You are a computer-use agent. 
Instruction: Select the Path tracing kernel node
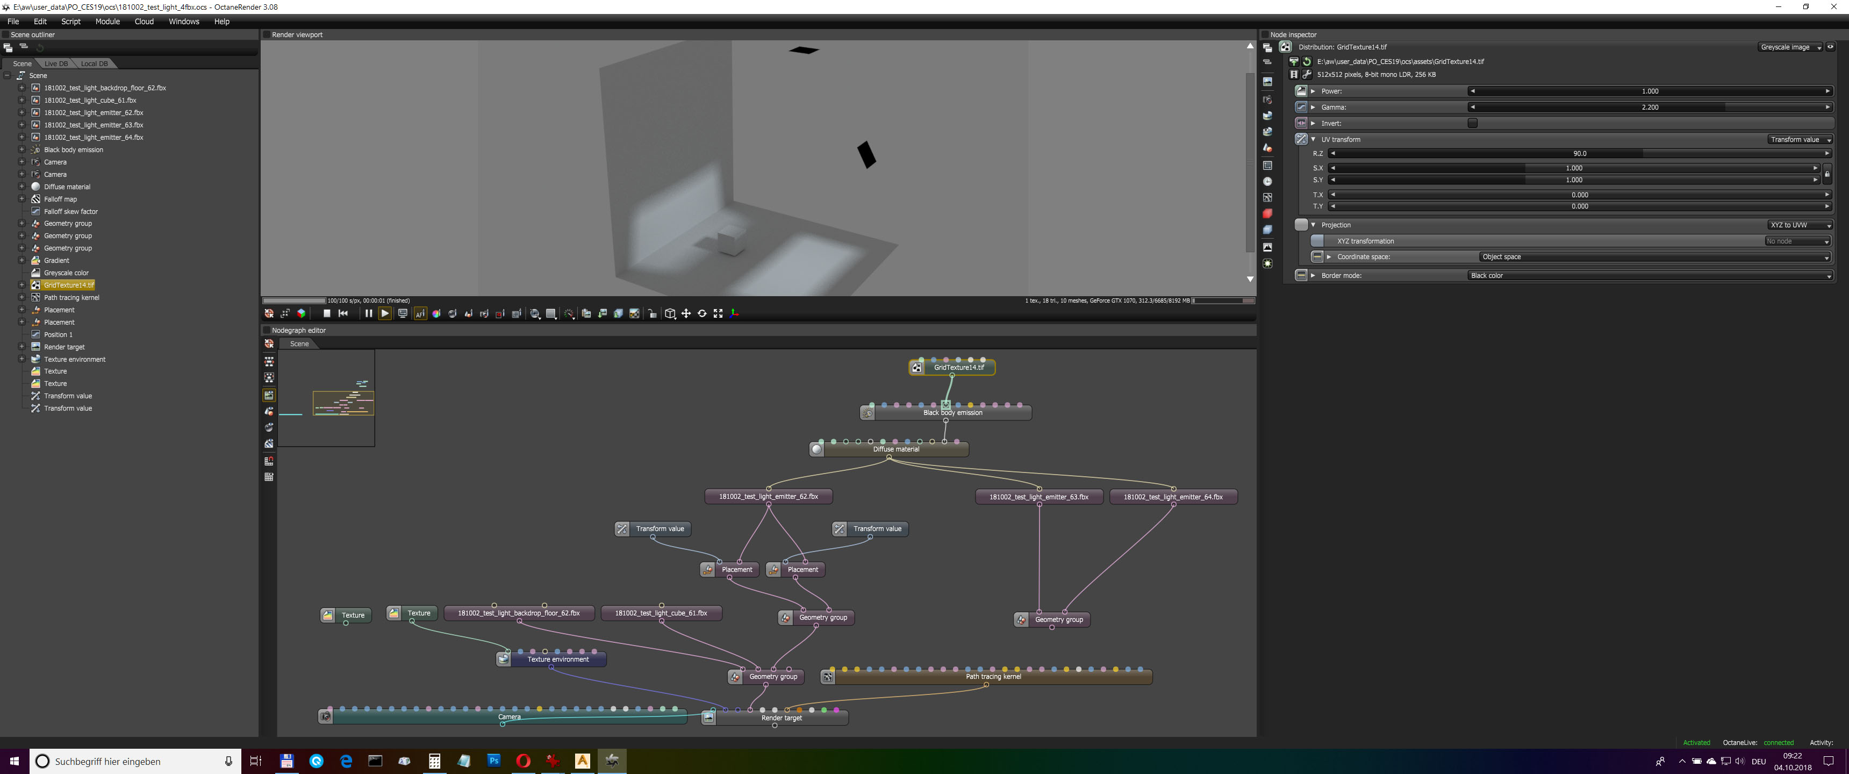click(x=993, y=676)
